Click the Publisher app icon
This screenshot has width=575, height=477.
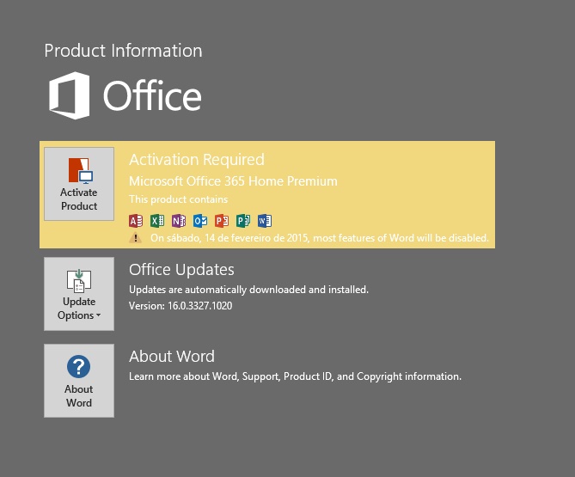click(243, 221)
